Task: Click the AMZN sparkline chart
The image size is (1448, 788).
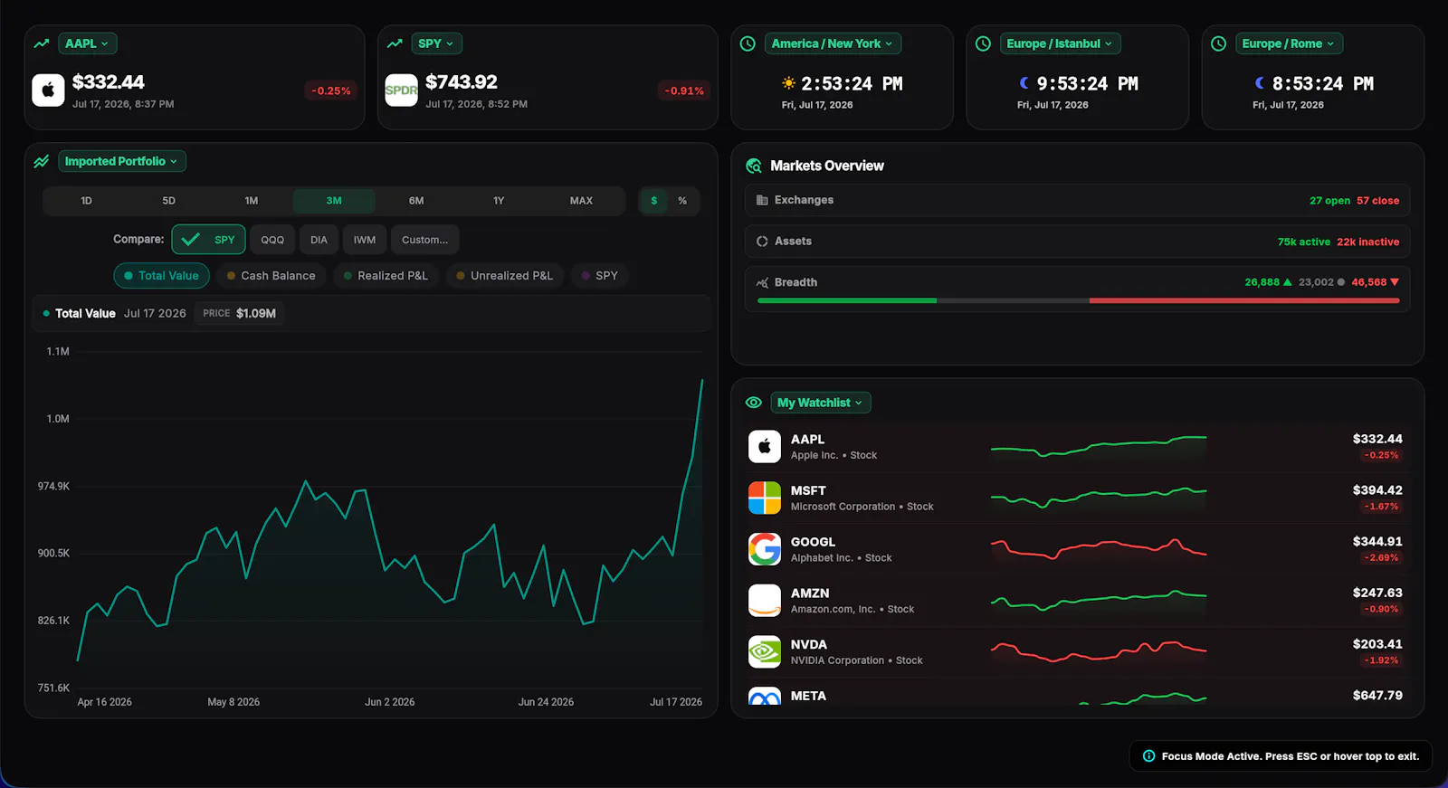Action: [x=1099, y=600]
